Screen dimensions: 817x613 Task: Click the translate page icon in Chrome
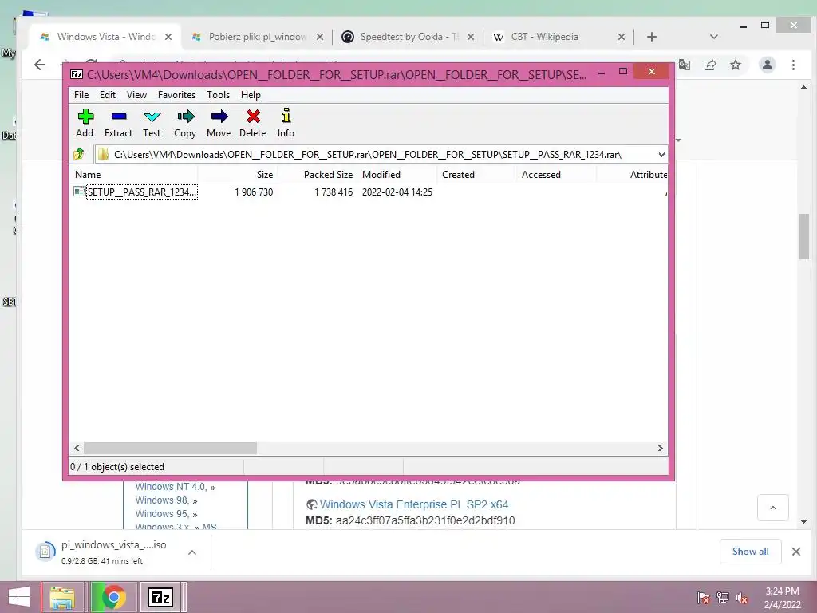coord(684,65)
